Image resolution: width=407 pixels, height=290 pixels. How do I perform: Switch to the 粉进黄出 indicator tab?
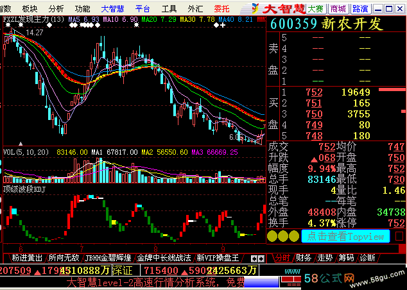point(27,258)
